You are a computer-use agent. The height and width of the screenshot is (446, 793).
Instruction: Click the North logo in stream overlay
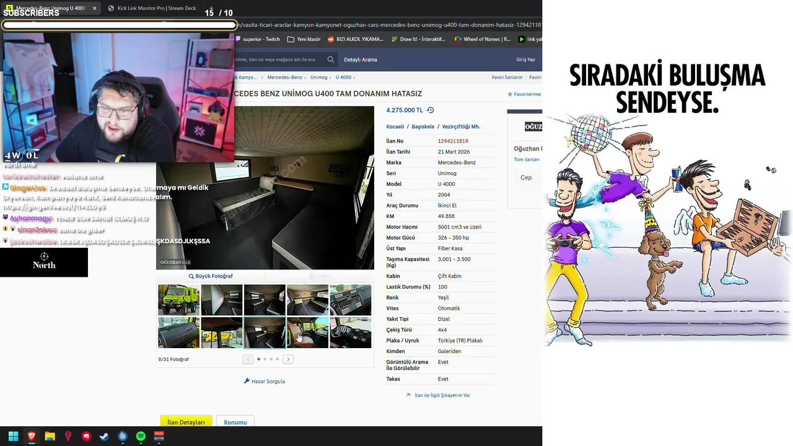point(44,261)
